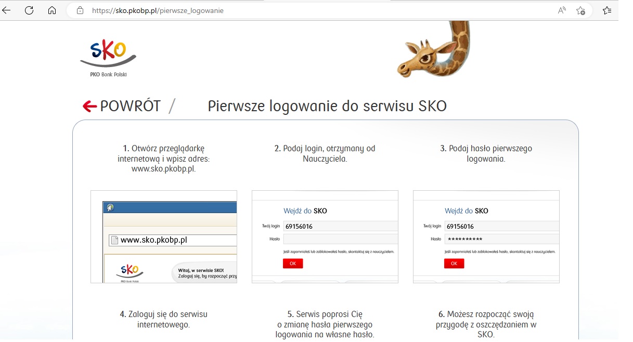Click step text '6. Możesz rozpocząć swoją przygodę'
Viewport: 633px width, 342px height.
click(486, 324)
